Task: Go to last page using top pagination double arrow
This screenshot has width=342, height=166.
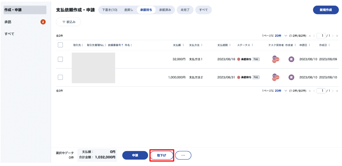Action: click(337, 36)
